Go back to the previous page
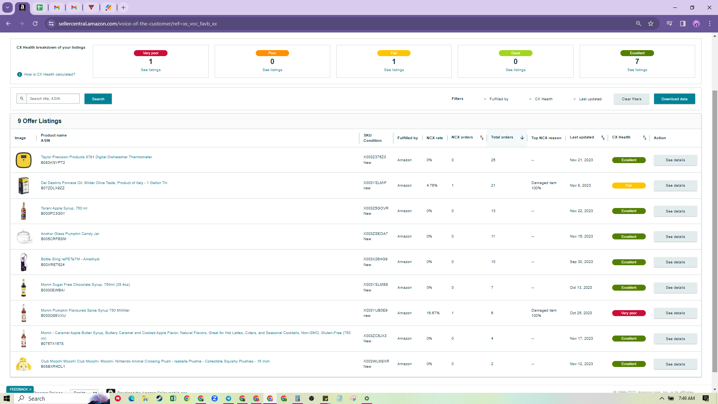 (8, 24)
